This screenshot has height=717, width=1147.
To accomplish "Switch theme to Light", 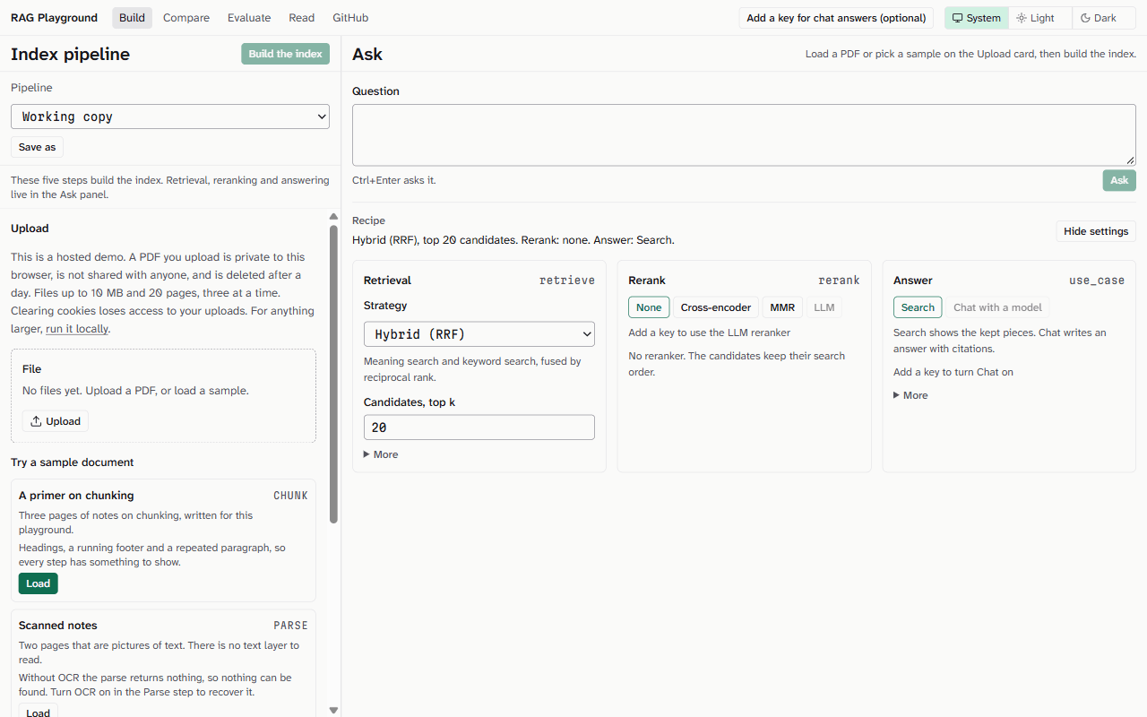I will (1040, 18).
